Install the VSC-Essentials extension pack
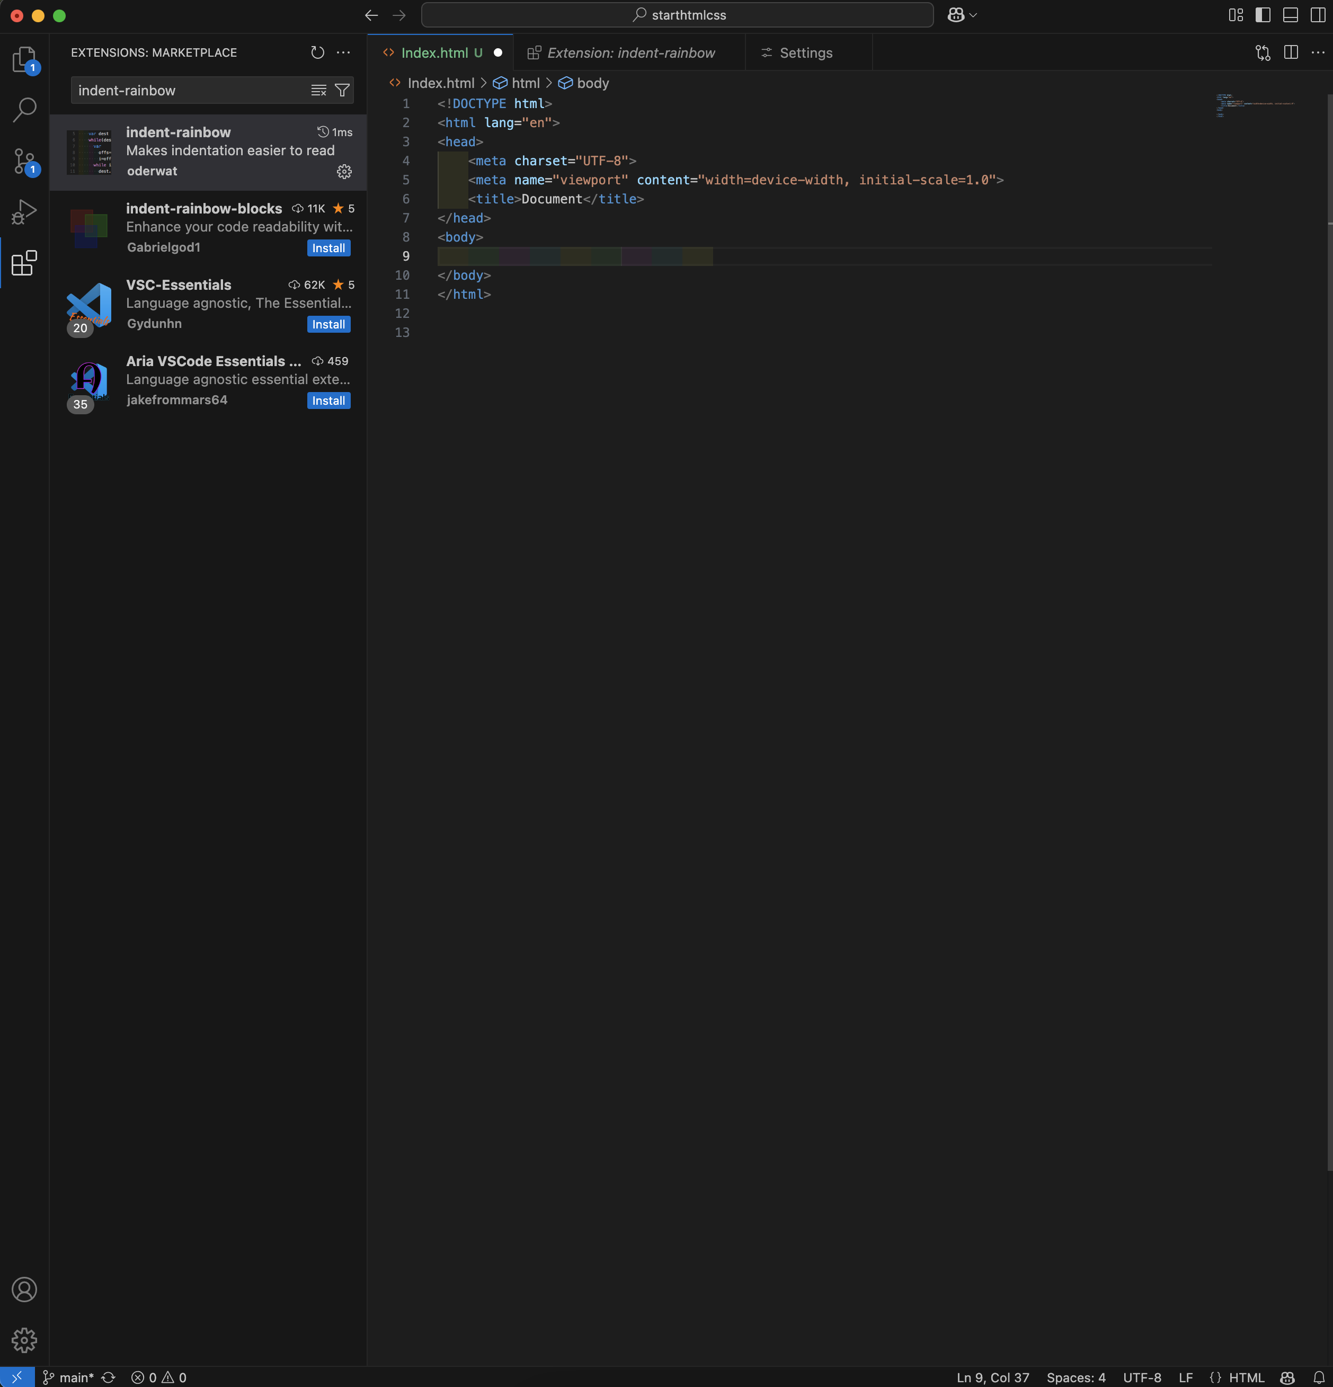Screen dimensions: 1333x1387 (x=328, y=325)
